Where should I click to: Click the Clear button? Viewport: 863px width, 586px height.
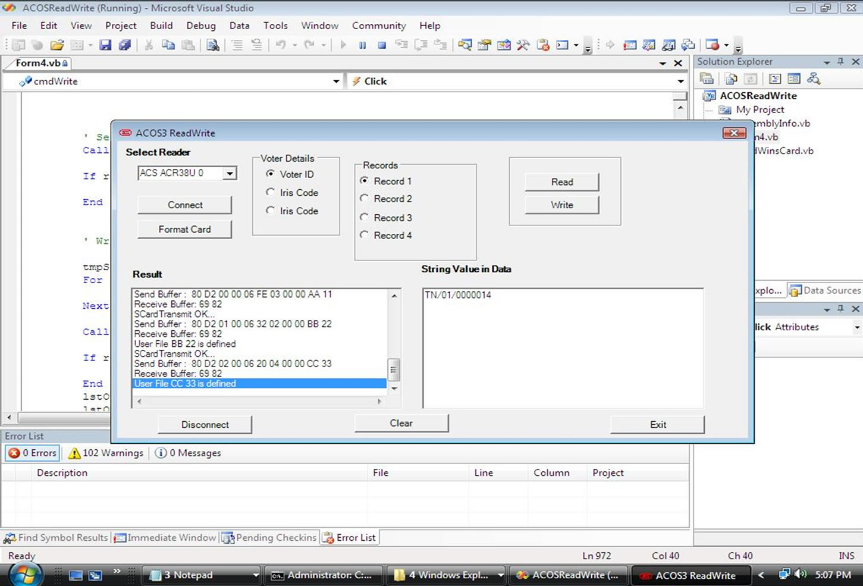pyautogui.click(x=401, y=423)
